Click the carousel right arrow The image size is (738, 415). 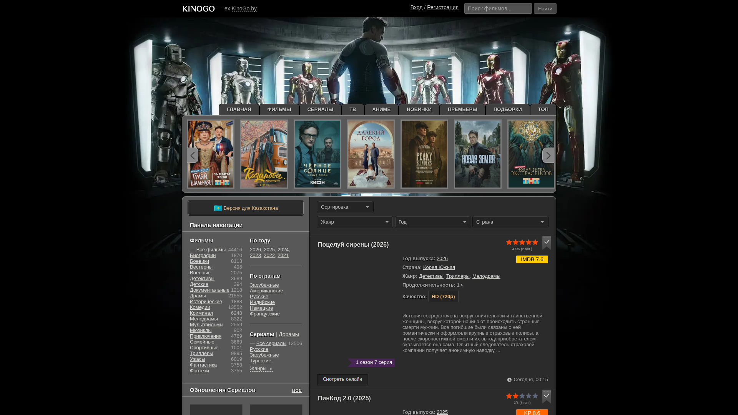[549, 155]
